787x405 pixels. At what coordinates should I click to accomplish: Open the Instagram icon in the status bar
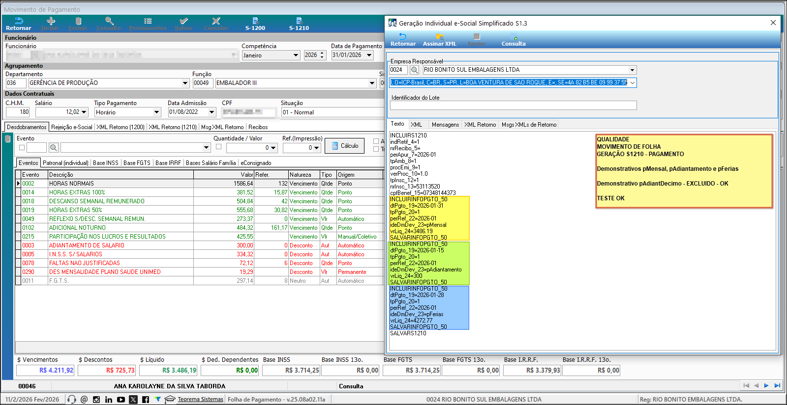pyautogui.click(x=96, y=400)
